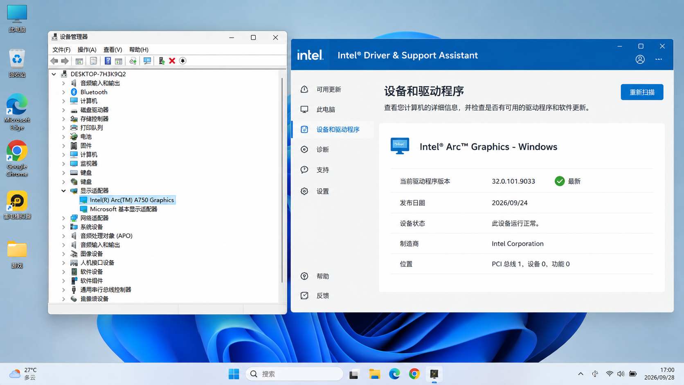The height and width of the screenshot is (385, 684).
Task: Click the blue question mark Help toolbar icon
Action: pos(108,61)
